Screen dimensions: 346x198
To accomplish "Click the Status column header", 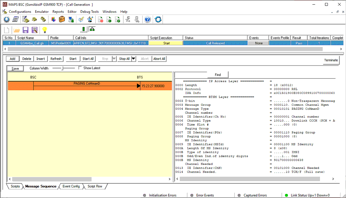I will [215, 38].
